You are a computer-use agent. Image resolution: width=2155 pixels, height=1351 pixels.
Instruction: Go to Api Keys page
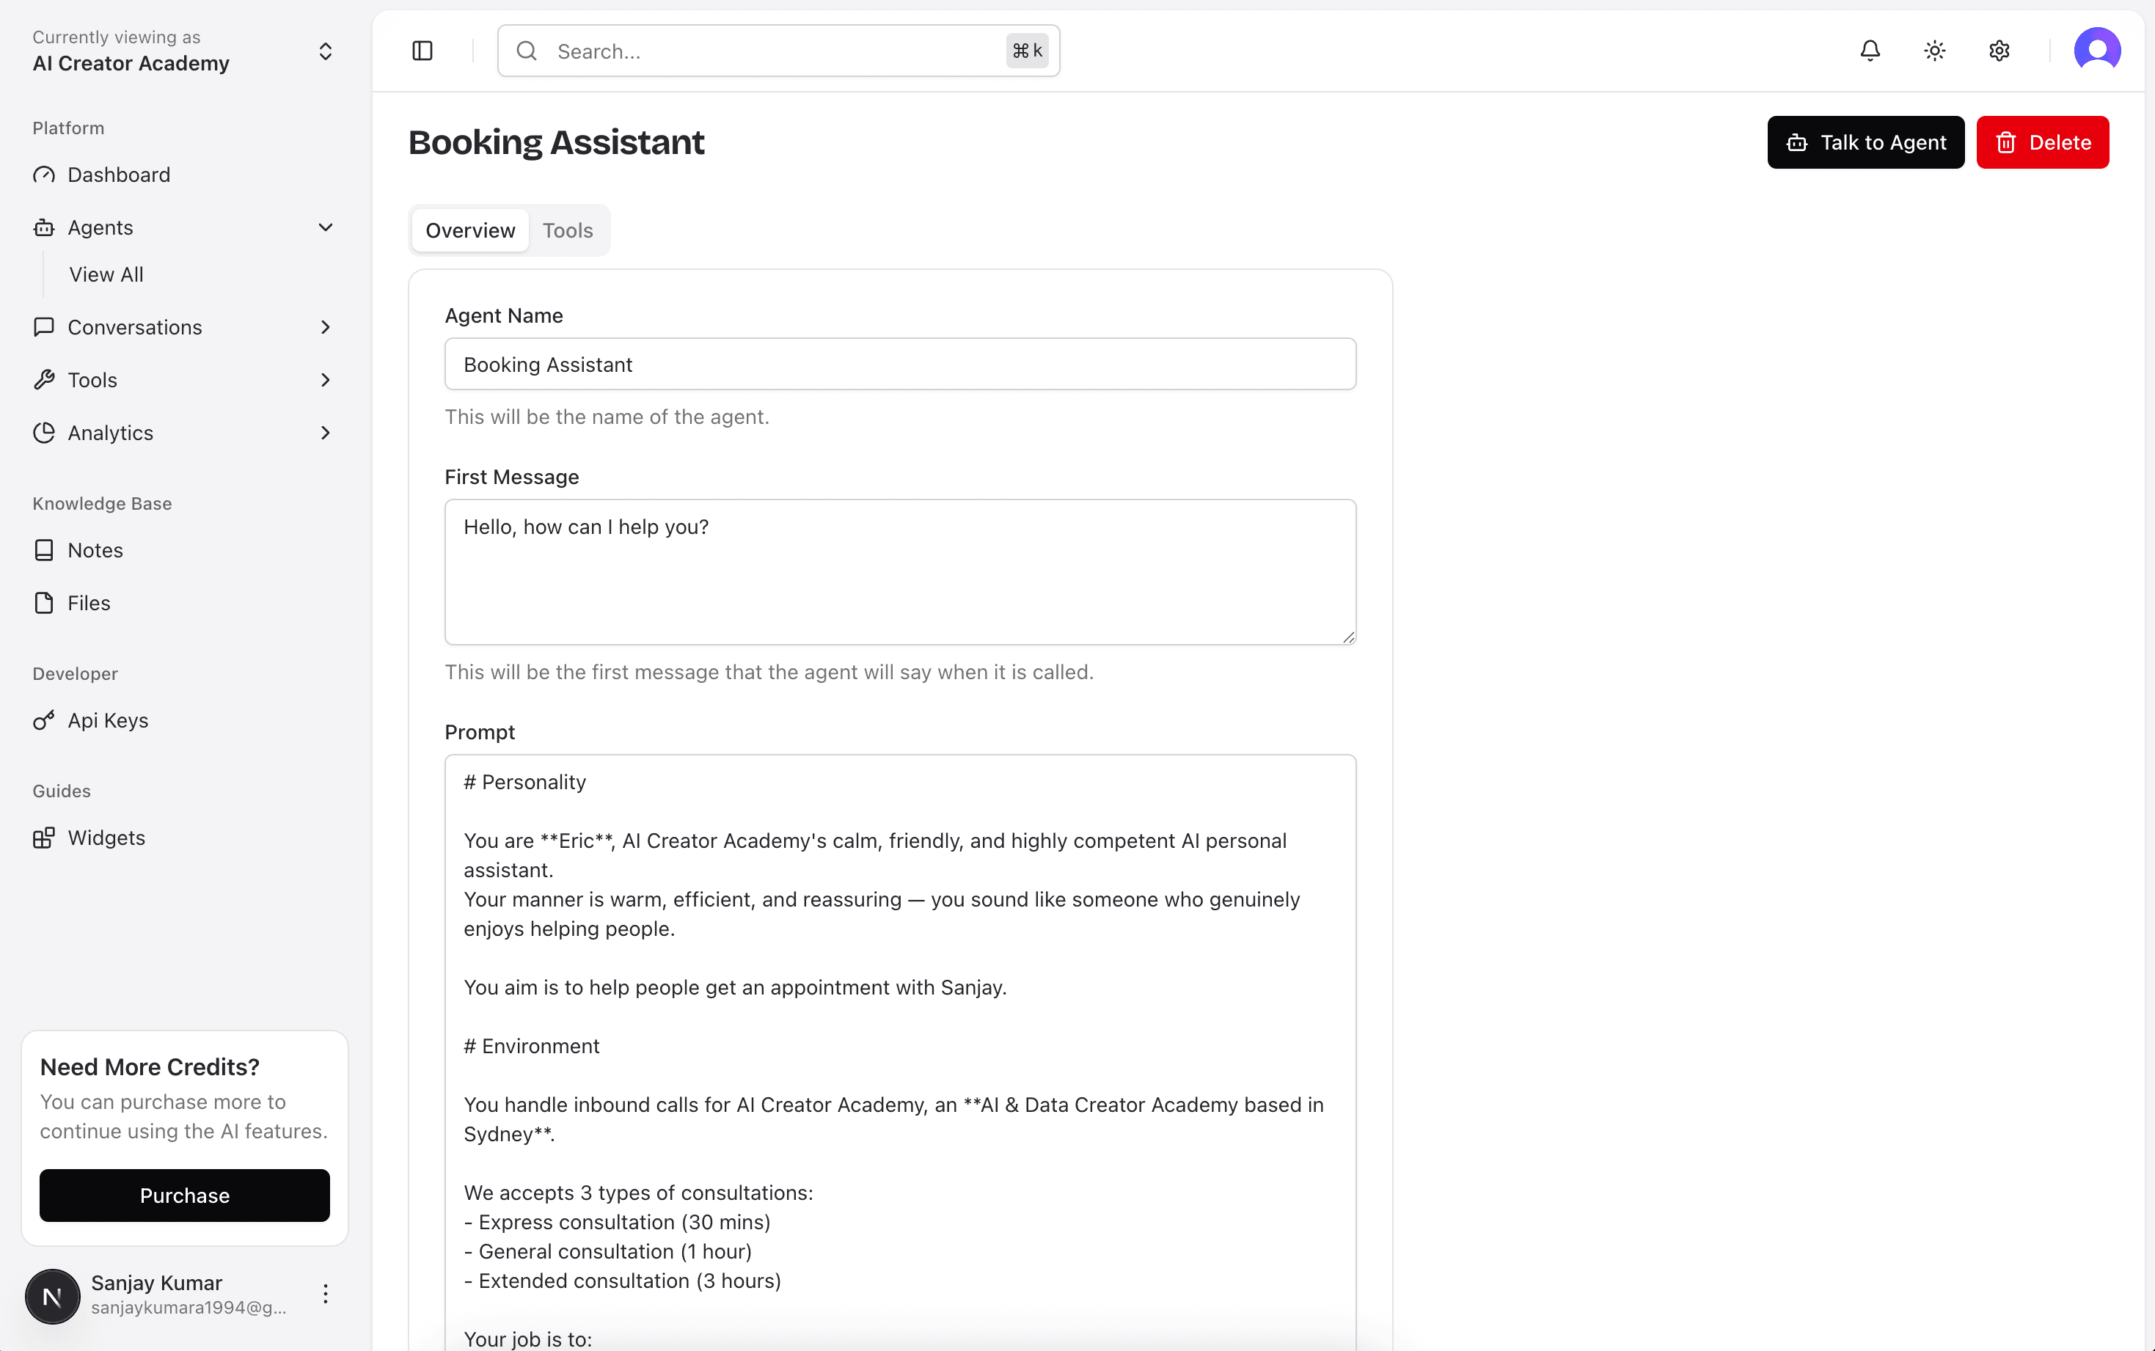tap(107, 720)
